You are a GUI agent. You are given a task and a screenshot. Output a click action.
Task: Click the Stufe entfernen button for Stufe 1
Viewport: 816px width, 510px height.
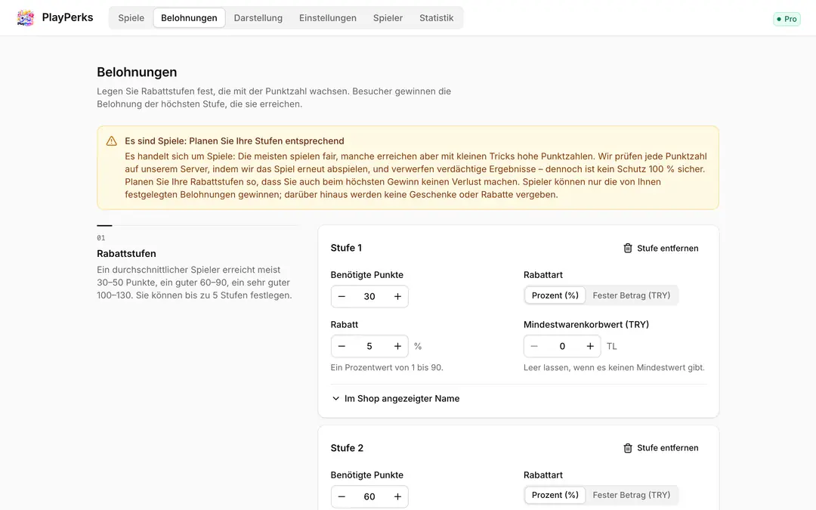click(661, 249)
